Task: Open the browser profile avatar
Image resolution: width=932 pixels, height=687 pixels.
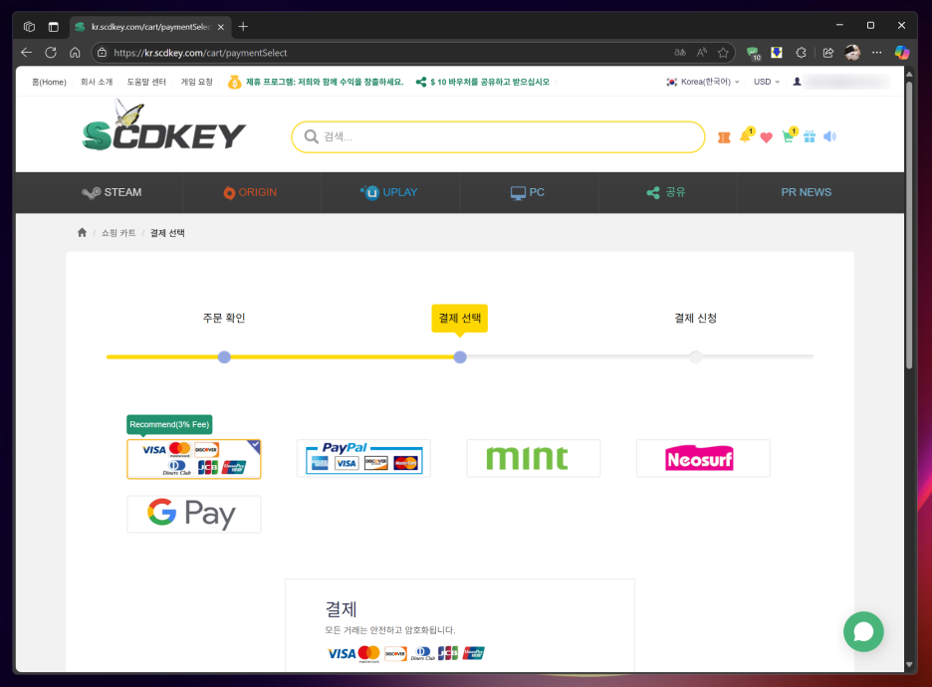Action: point(852,53)
